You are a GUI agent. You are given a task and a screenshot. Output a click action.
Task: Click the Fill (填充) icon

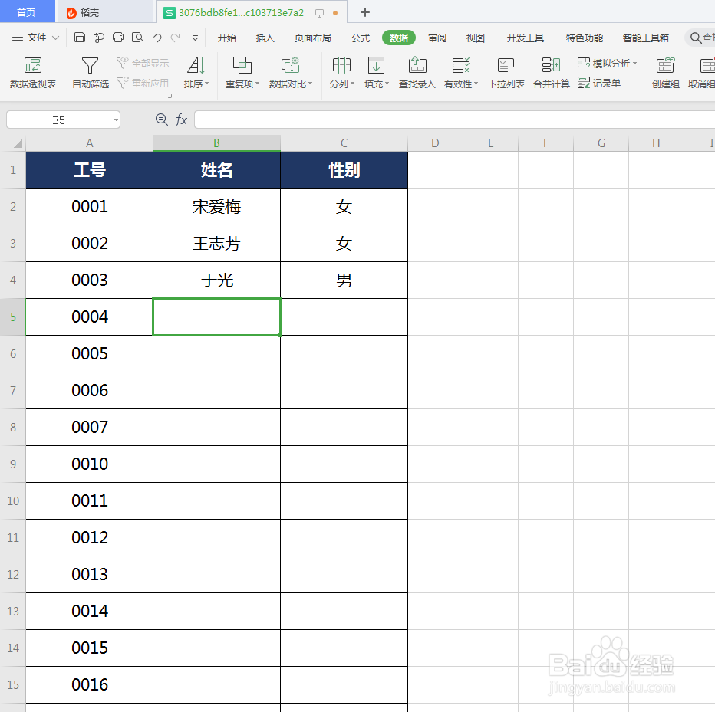click(x=376, y=66)
